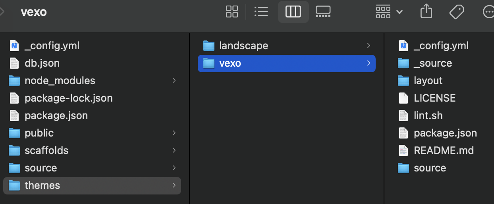Expand the node_modules folder chevron
Image resolution: width=494 pixels, height=204 pixels.
click(174, 81)
